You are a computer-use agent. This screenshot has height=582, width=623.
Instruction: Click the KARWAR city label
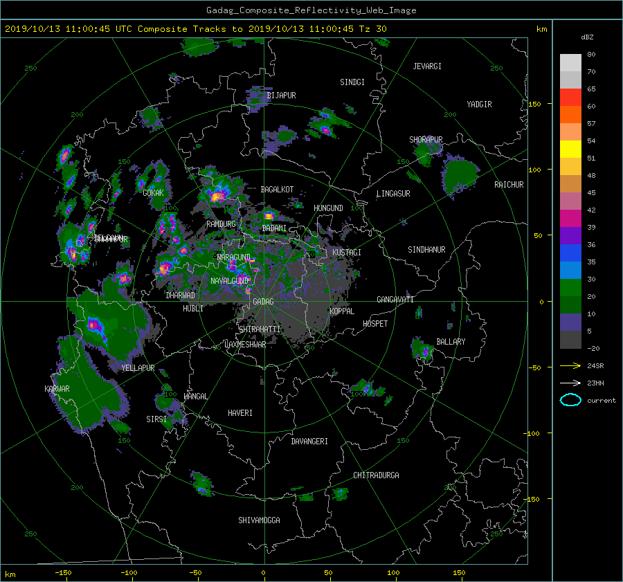point(57,388)
